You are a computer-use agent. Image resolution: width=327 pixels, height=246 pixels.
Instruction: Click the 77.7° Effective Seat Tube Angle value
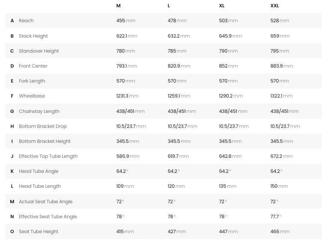(276, 216)
